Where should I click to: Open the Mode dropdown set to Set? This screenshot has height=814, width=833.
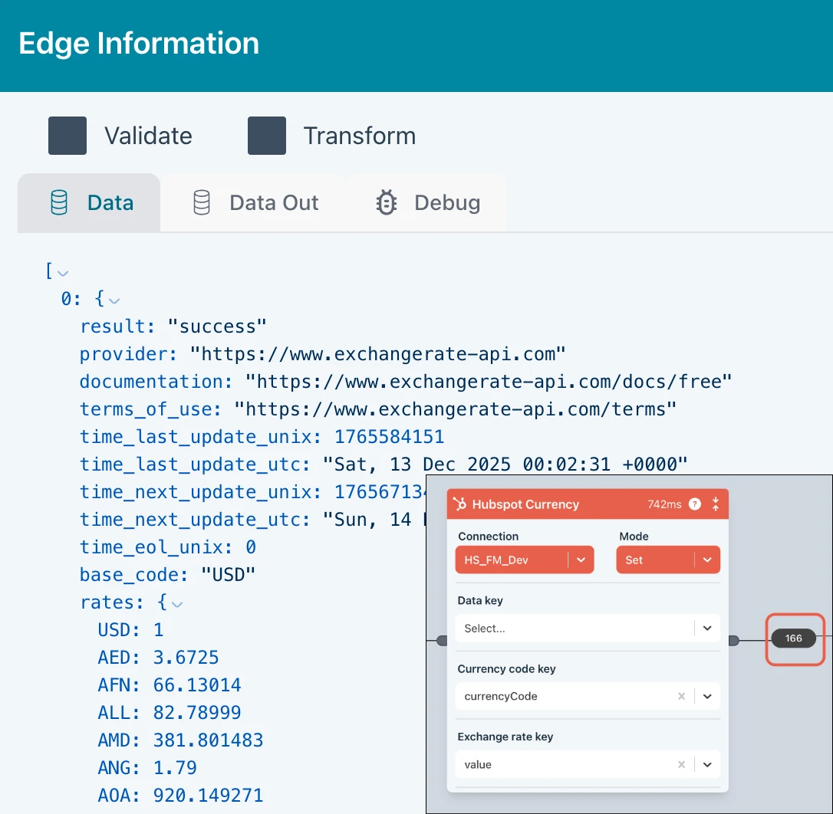click(706, 560)
